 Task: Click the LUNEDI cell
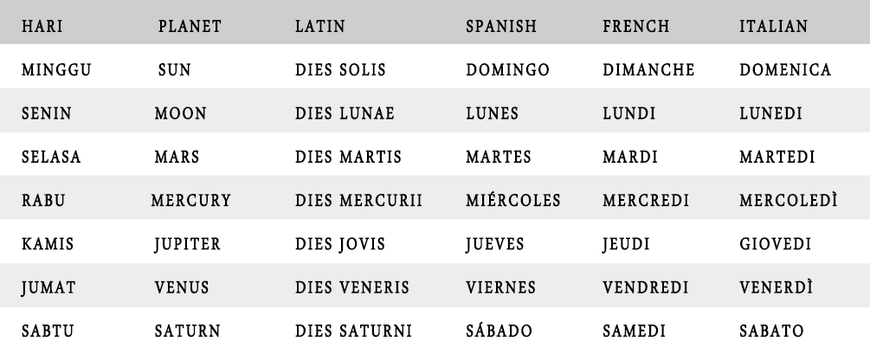(770, 113)
